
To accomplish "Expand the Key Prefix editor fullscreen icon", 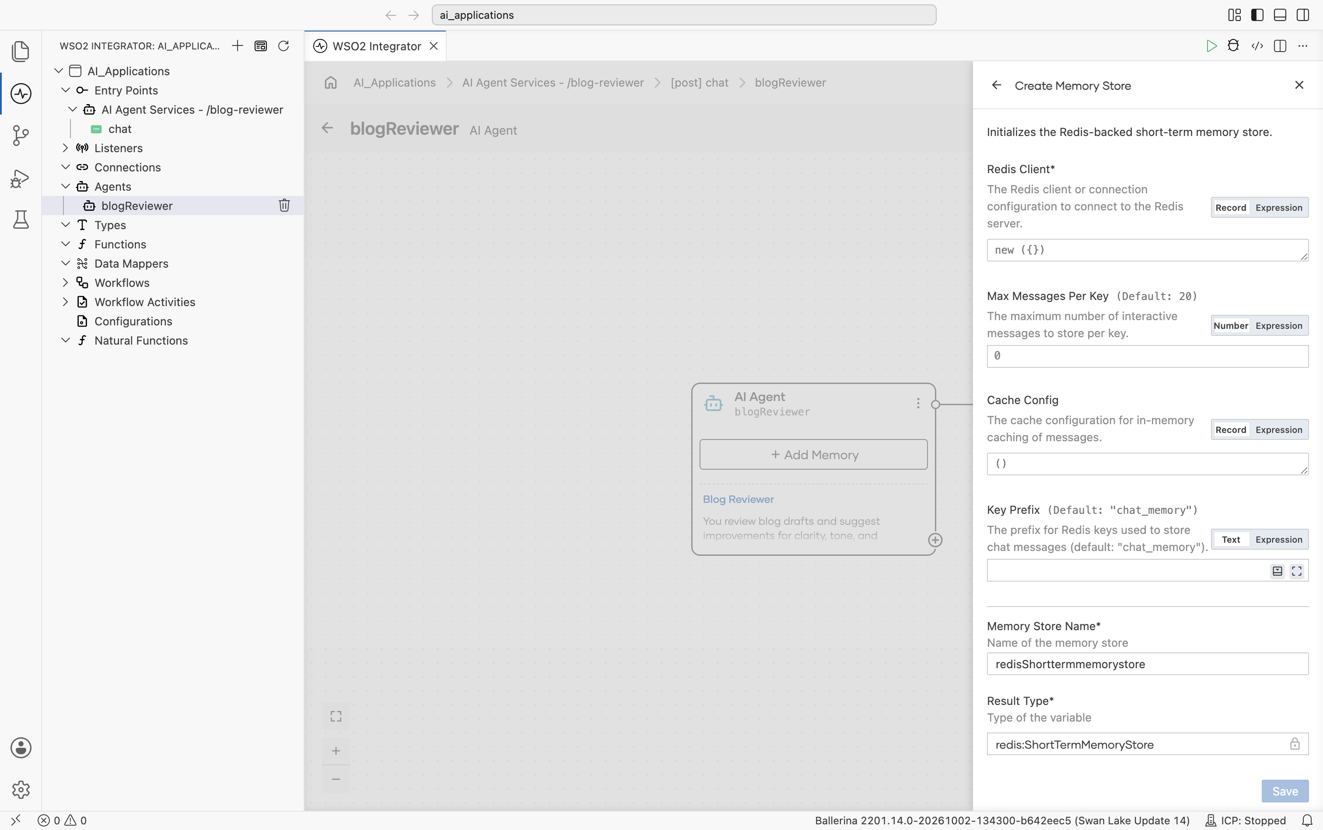I will 1296,572.
